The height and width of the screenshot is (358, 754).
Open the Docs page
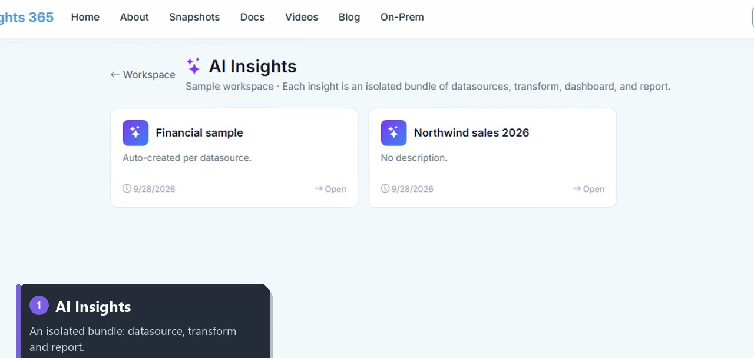click(252, 17)
